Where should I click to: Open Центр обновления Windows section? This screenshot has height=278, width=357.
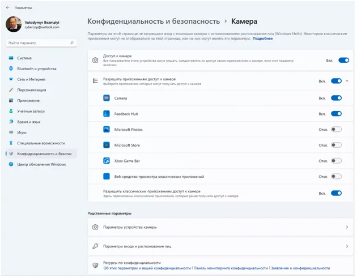click(41, 164)
